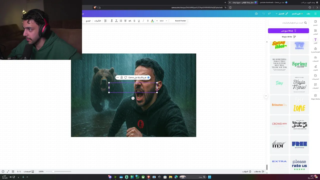Open the Elements panel in sidebar
This screenshot has width=320, height=180.
pos(315,32)
